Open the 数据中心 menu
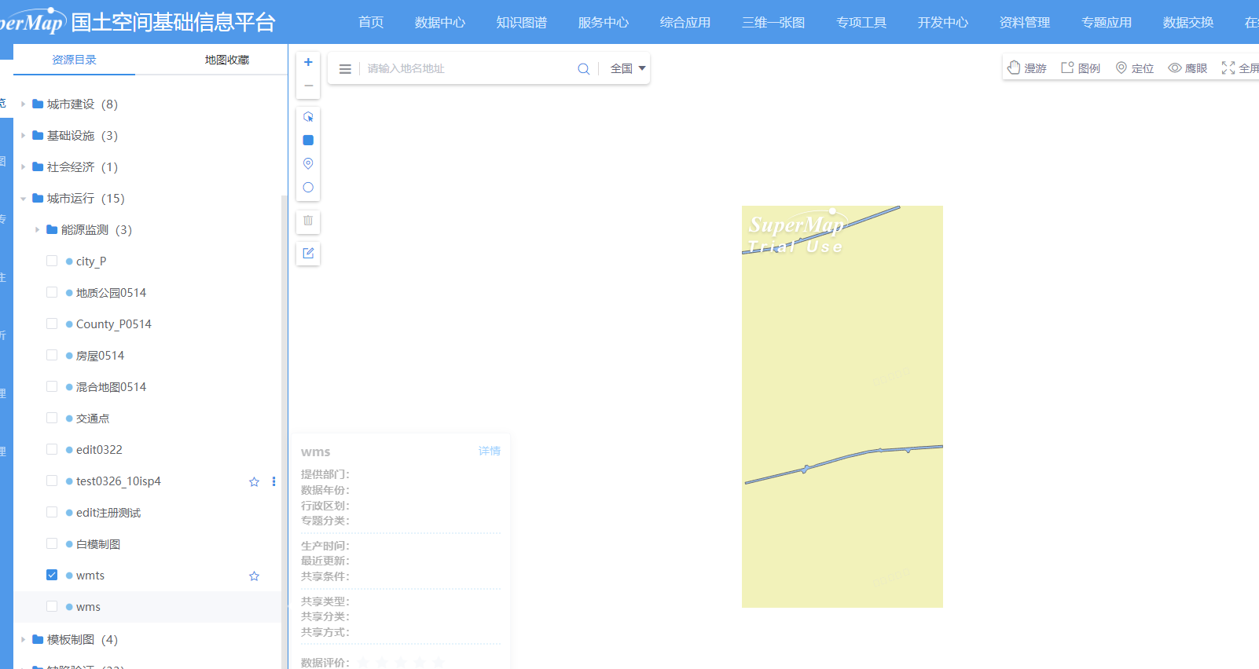Screen dimensions: 1259x669 pos(440,22)
